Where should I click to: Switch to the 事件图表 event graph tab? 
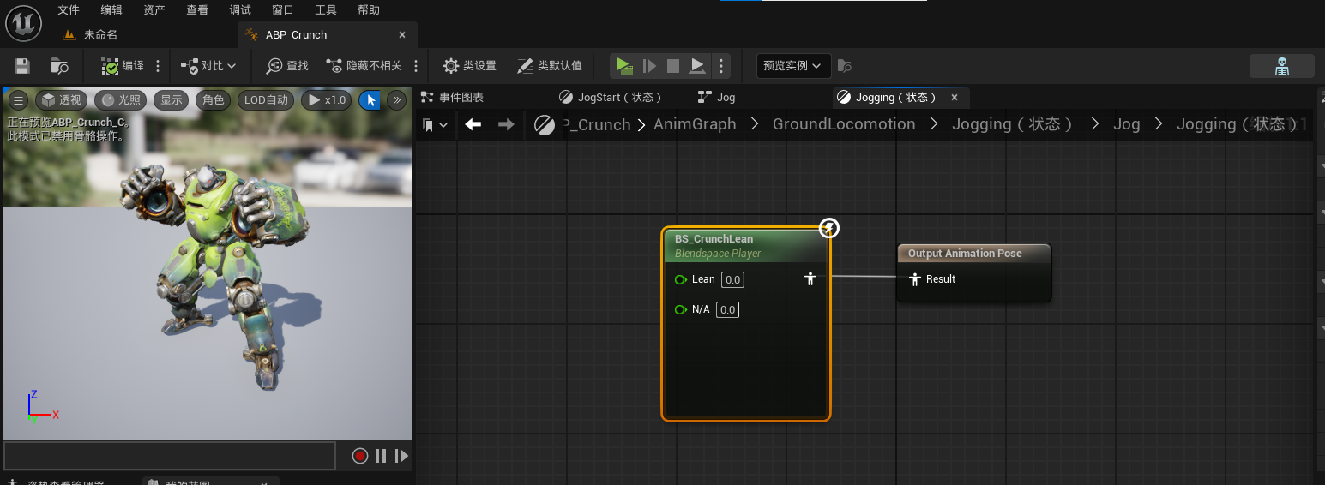tap(453, 98)
